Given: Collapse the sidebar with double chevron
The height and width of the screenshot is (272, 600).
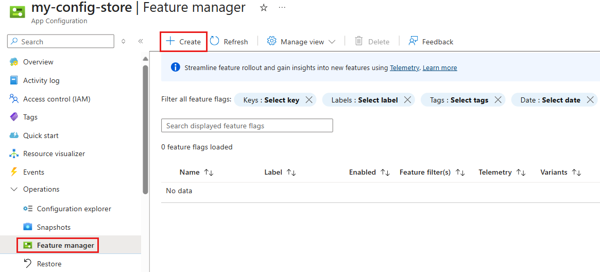Looking at the screenshot, I should click(x=141, y=41).
